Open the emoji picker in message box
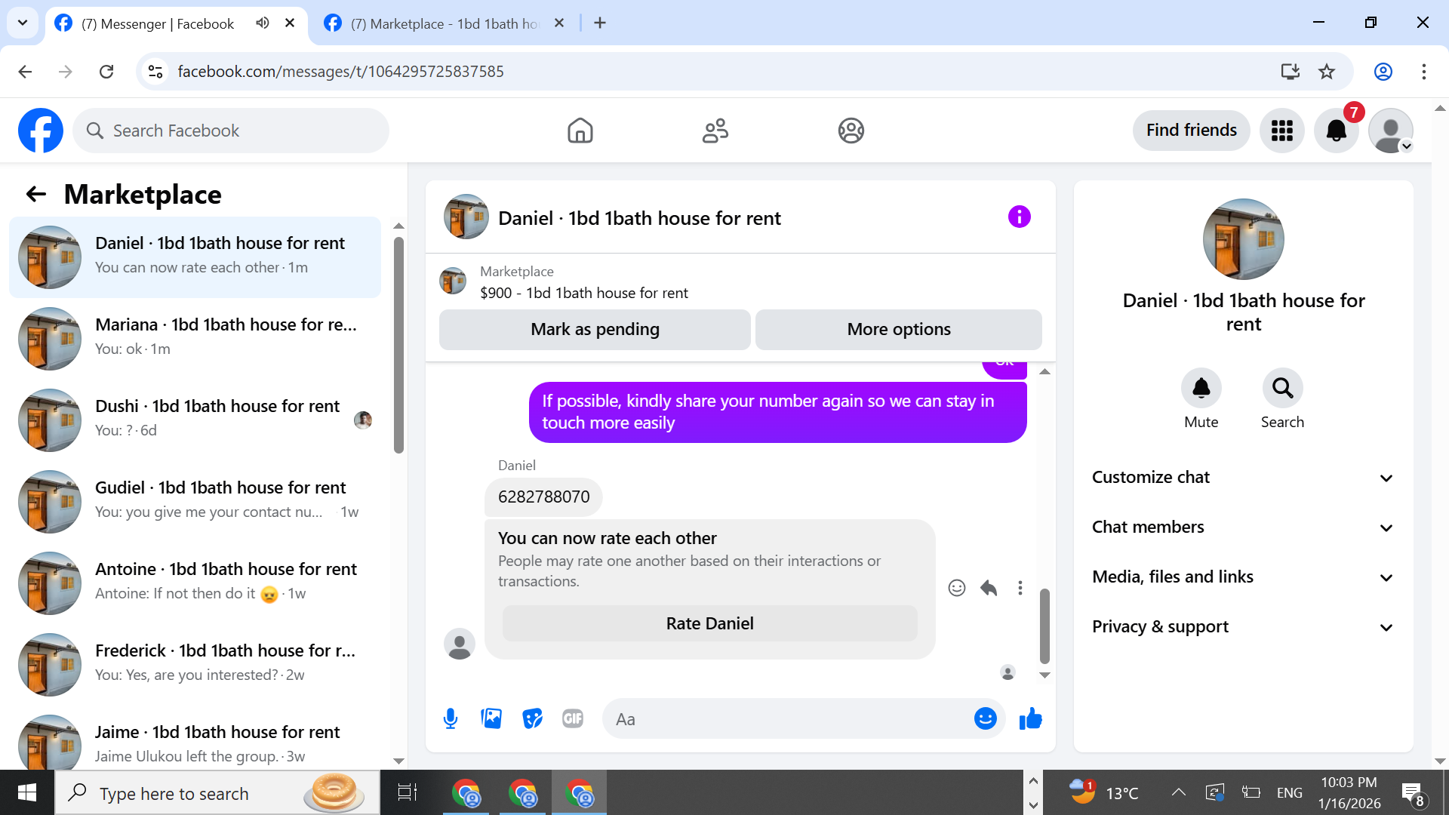 [x=985, y=718]
